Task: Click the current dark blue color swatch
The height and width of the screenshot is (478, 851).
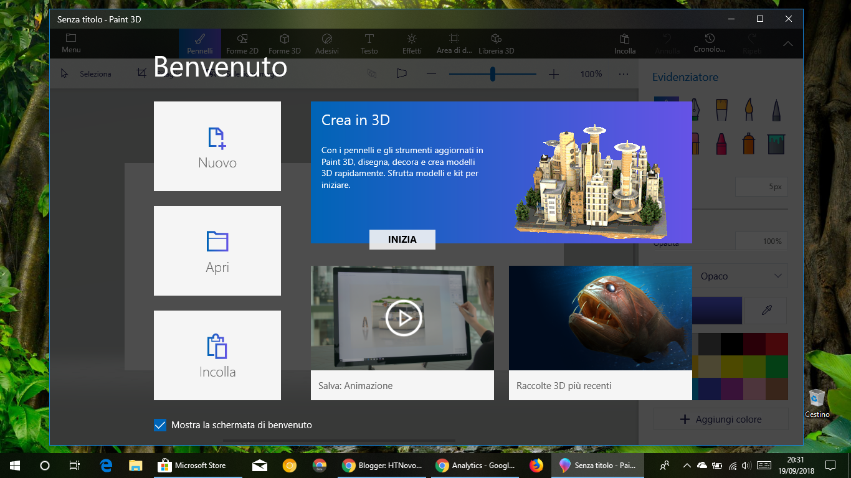Action: (x=717, y=310)
